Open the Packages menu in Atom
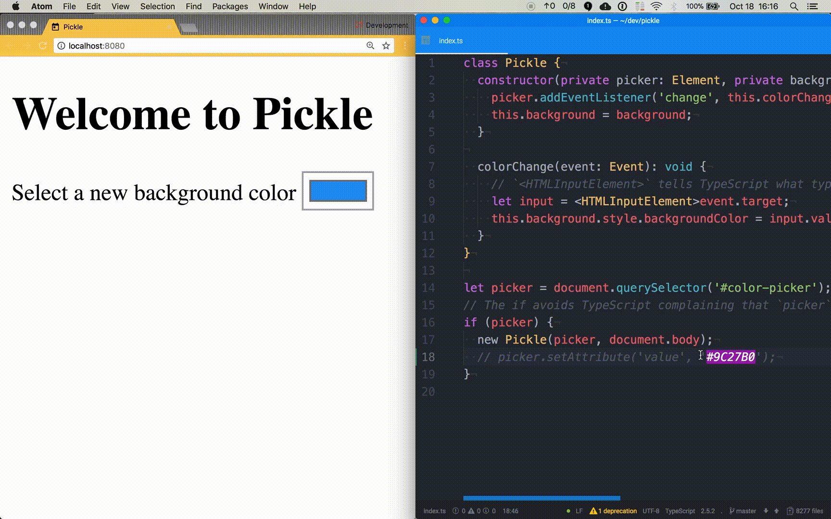 [x=230, y=6]
